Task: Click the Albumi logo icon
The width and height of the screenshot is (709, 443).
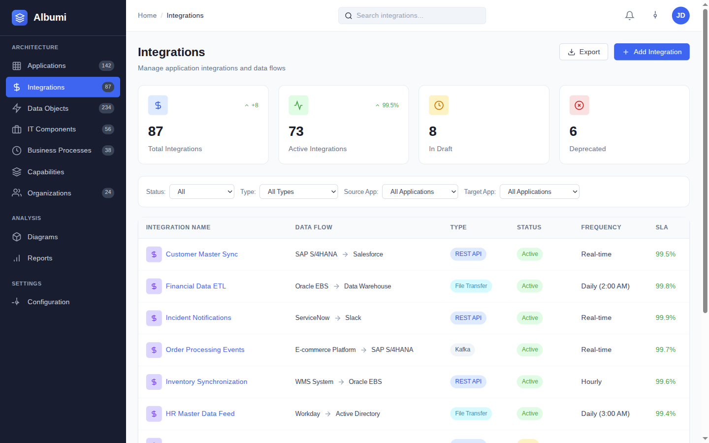Action: pos(19,17)
